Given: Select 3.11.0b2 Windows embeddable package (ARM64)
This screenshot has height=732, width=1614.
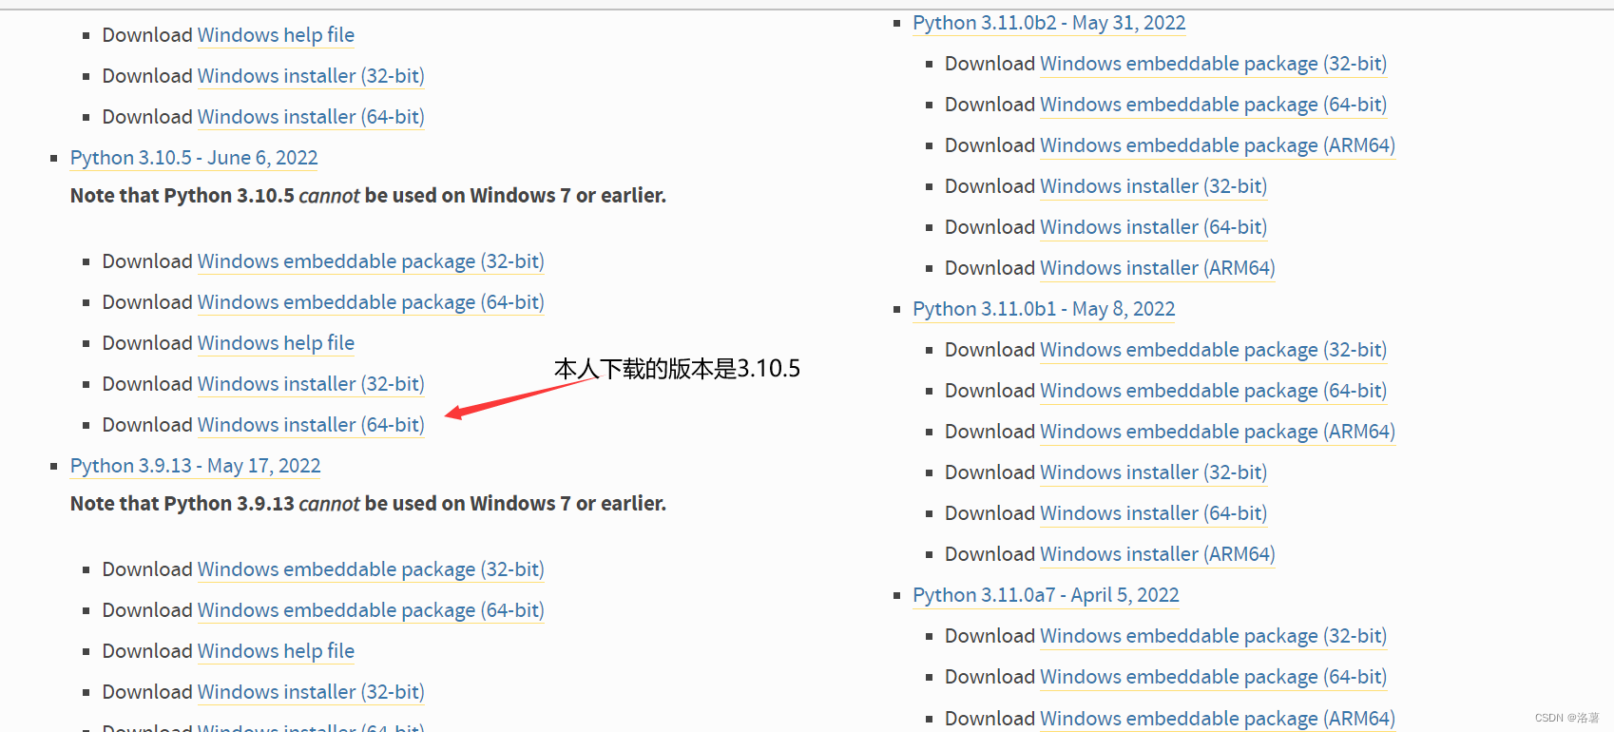Looking at the screenshot, I should 1218,145.
